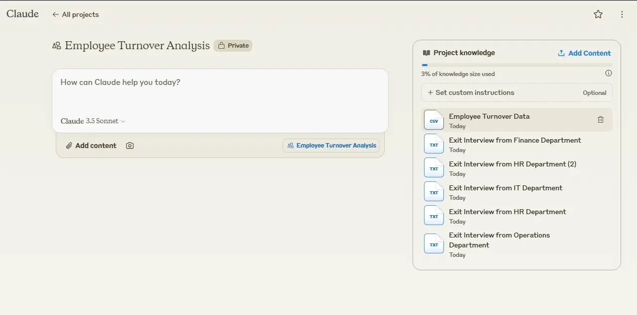The height and width of the screenshot is (315, 637).
Task: Select the Employee Turnover Data file name
Action: click(489, 116)
